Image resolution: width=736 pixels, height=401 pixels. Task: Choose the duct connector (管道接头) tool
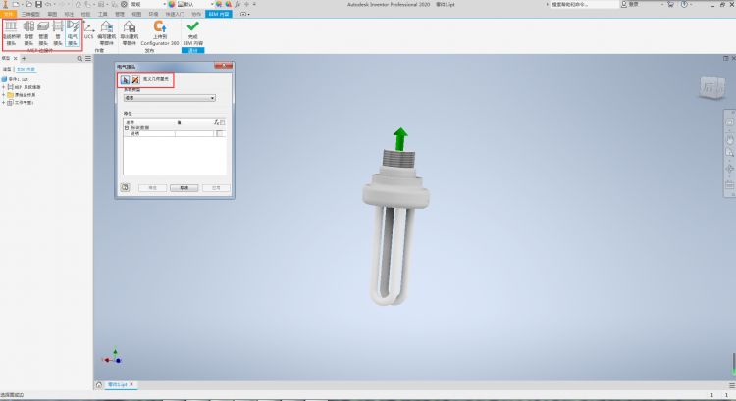tap(43, 32)
